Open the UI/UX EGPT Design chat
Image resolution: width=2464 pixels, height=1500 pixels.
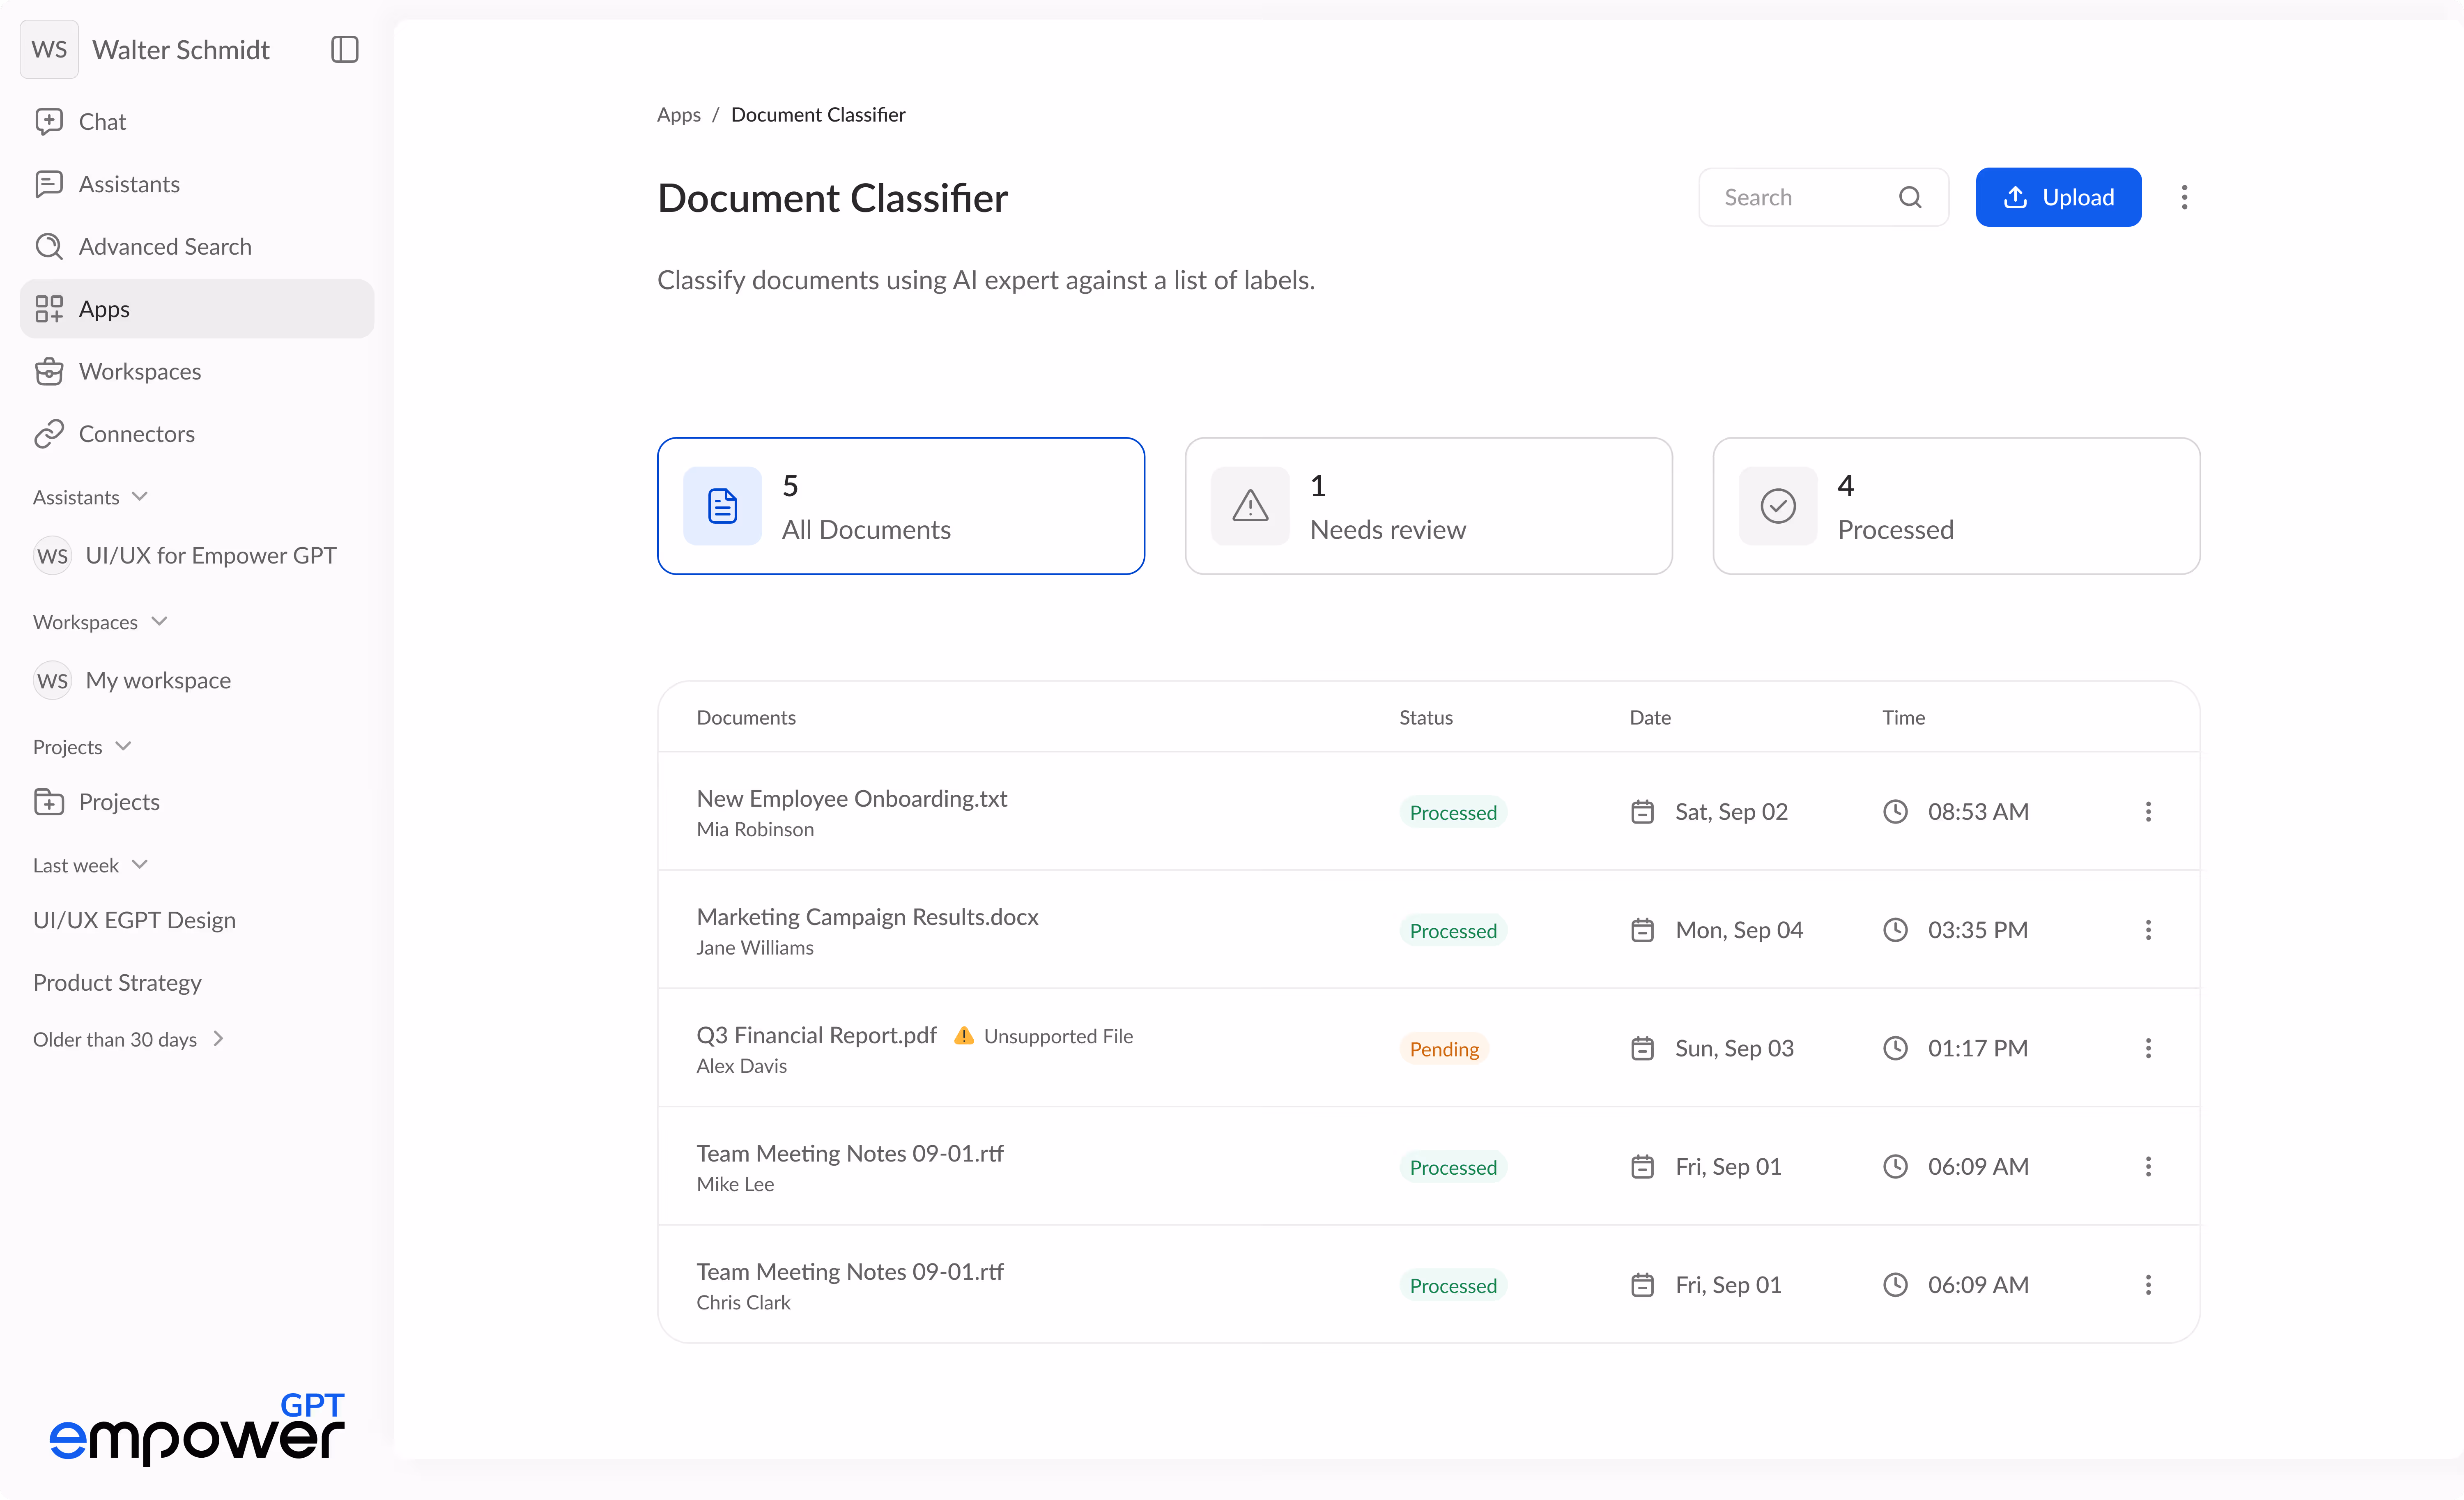click(x=134, y=920)
